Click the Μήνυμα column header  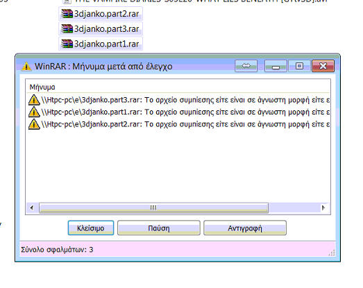coord(178,87)
